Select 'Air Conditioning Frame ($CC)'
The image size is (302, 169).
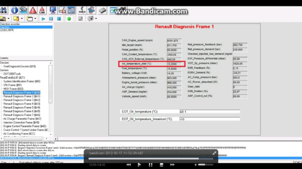[19, 134]
